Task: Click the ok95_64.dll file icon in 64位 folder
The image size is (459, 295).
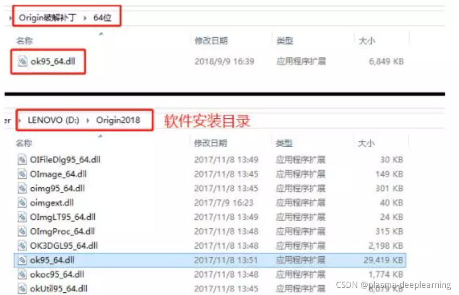Action: (22, 61)
